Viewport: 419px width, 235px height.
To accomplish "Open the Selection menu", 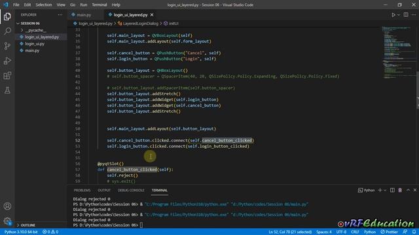I will tap(44, 5).
